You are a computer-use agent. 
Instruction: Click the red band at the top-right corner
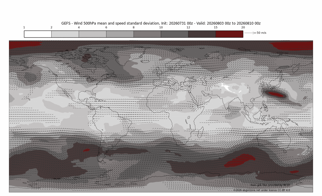coord(291,46)
